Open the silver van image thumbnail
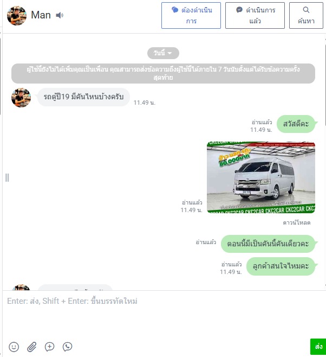This screenshot has width=326, height=357. pyautogui.click(x=261, y=177)
